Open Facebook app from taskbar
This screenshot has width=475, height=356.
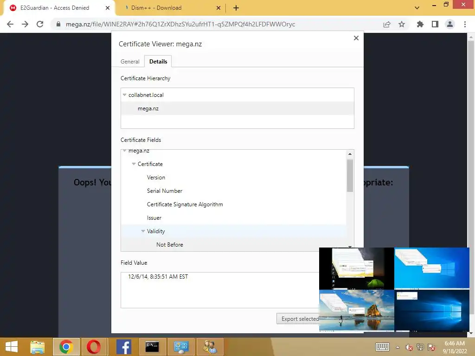[x=123, y=347]
